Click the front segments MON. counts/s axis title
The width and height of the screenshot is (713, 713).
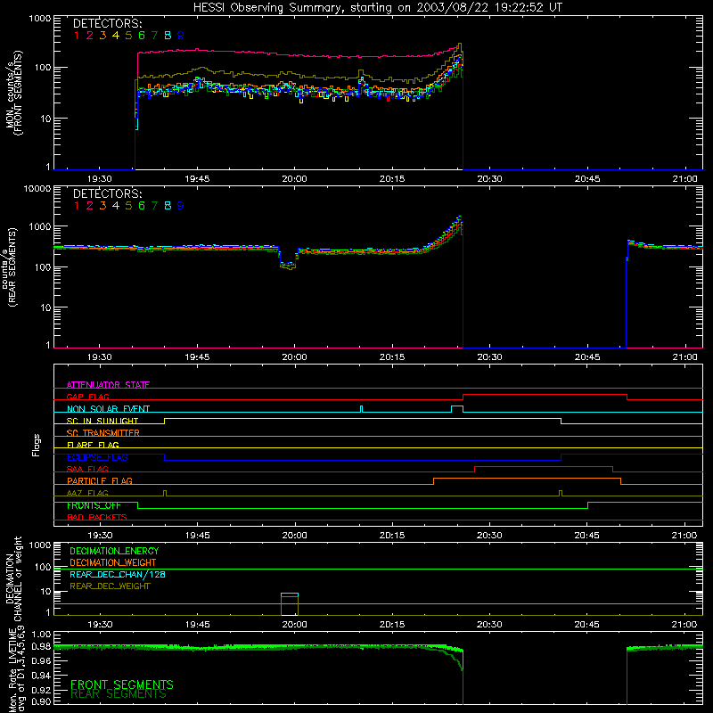[14, 93]
